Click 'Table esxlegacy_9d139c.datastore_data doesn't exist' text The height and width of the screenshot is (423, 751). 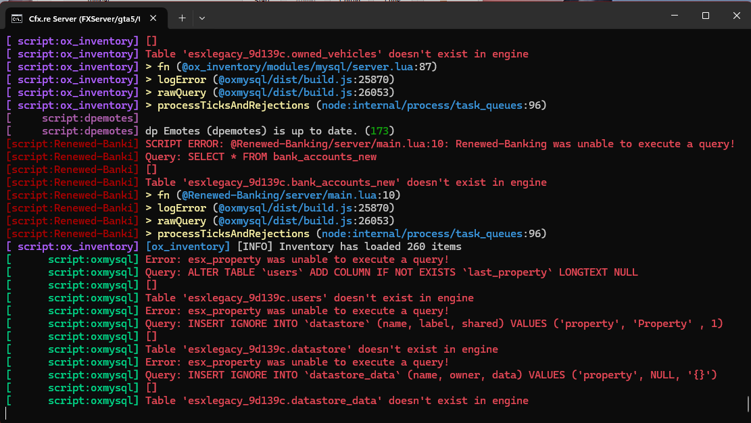(x=337, y=401)
